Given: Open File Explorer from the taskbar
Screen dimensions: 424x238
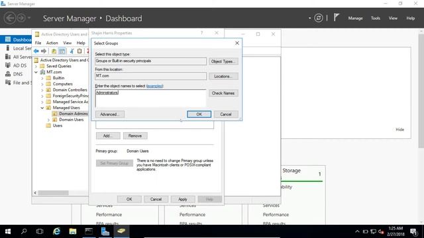Looking at the screenshot, I should pyautogui.click(x=72, y=231).
